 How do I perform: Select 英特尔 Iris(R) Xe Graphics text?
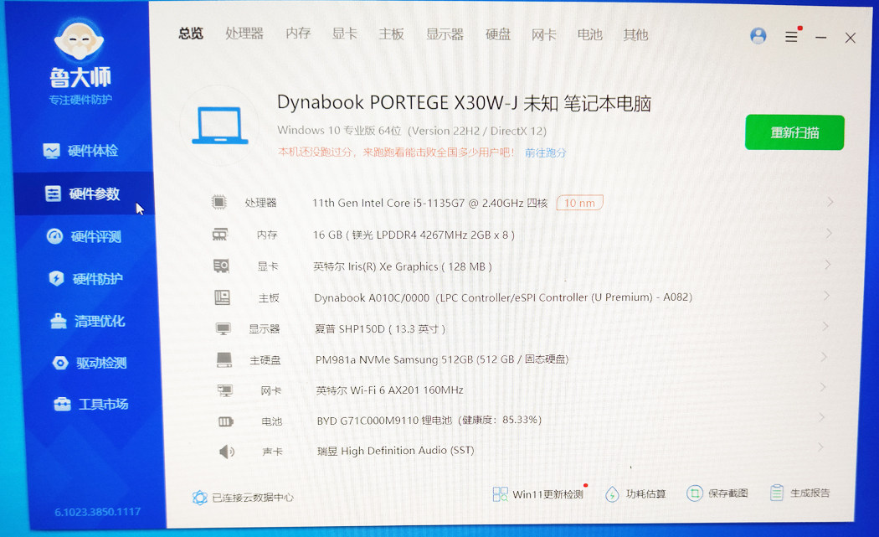coord(403,266)
